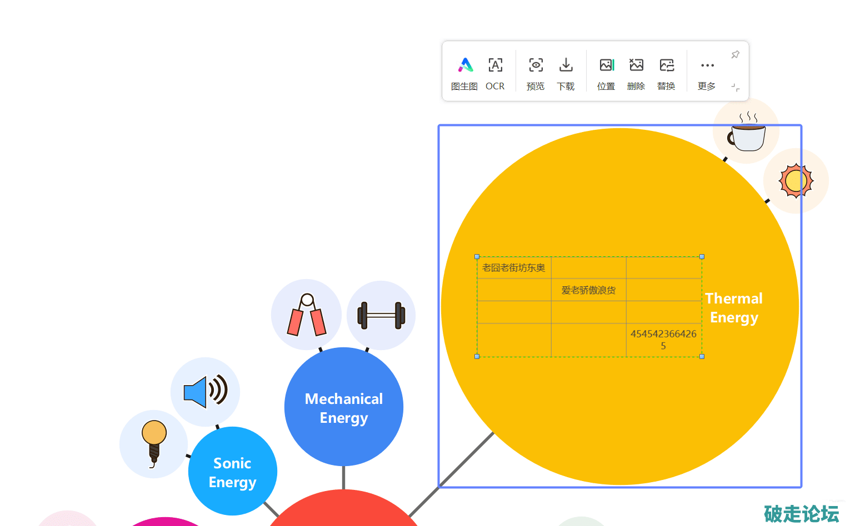Select the sun image node

pos(796,181)
